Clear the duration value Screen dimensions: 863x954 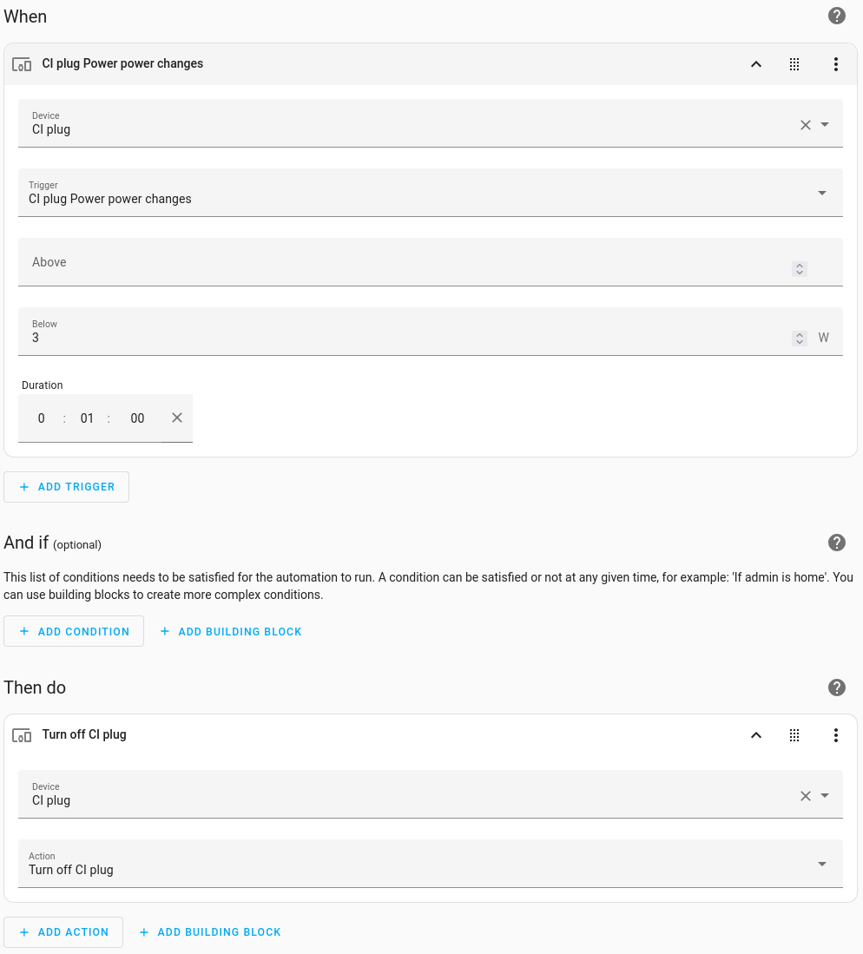pos(177,418)
